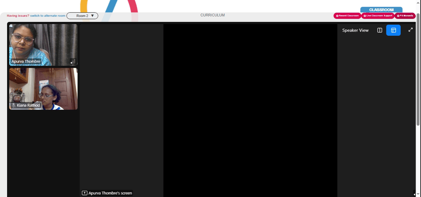Expand the video area to fullscreen

(x=410, y=30)
